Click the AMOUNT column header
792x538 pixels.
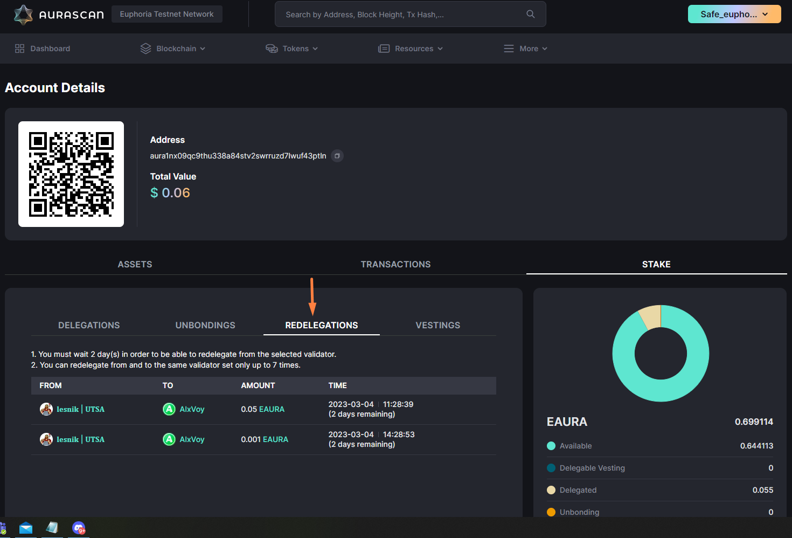(x=258, y=385)
